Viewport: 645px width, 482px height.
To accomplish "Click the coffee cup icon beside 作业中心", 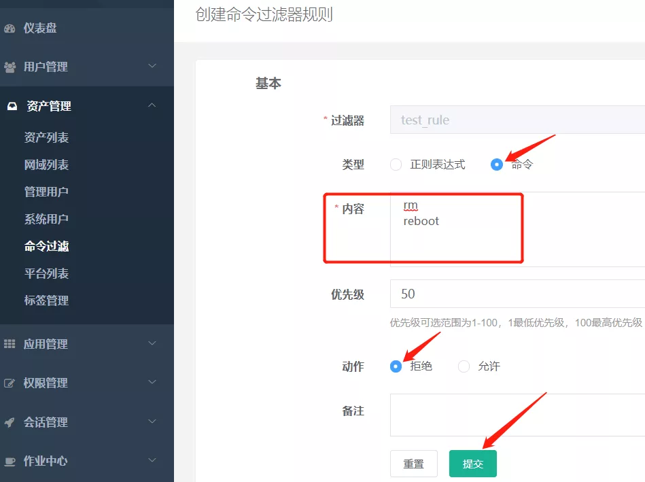I will (10, 461).
